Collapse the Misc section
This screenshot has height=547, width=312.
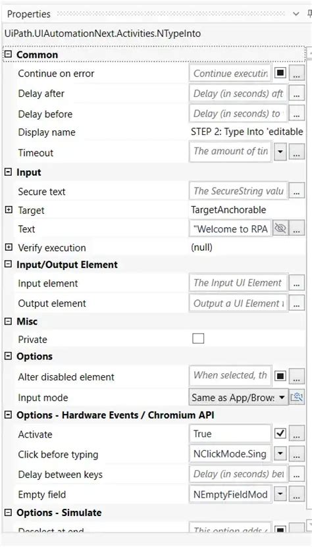point(9,321)
